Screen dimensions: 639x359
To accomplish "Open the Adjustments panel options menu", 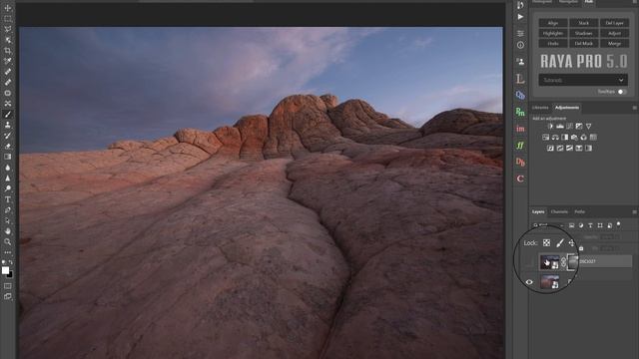I will point(634,108).
